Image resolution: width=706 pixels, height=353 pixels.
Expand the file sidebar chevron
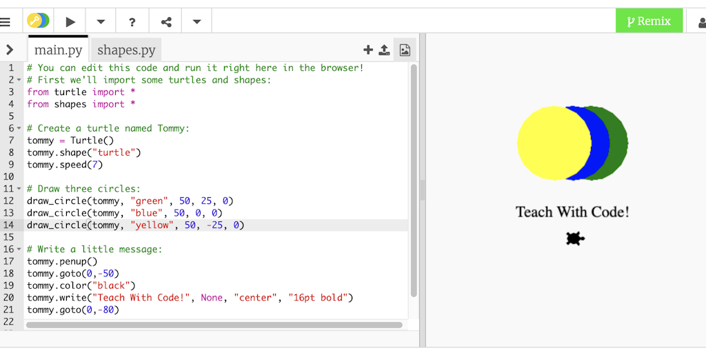click(x=10, y=50)
